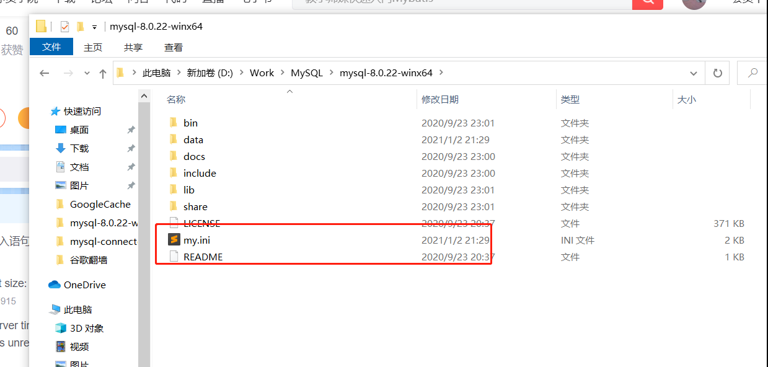Click the forward navigation arrow
Viewport: 768px width, 367px height.
coord(68,73)
